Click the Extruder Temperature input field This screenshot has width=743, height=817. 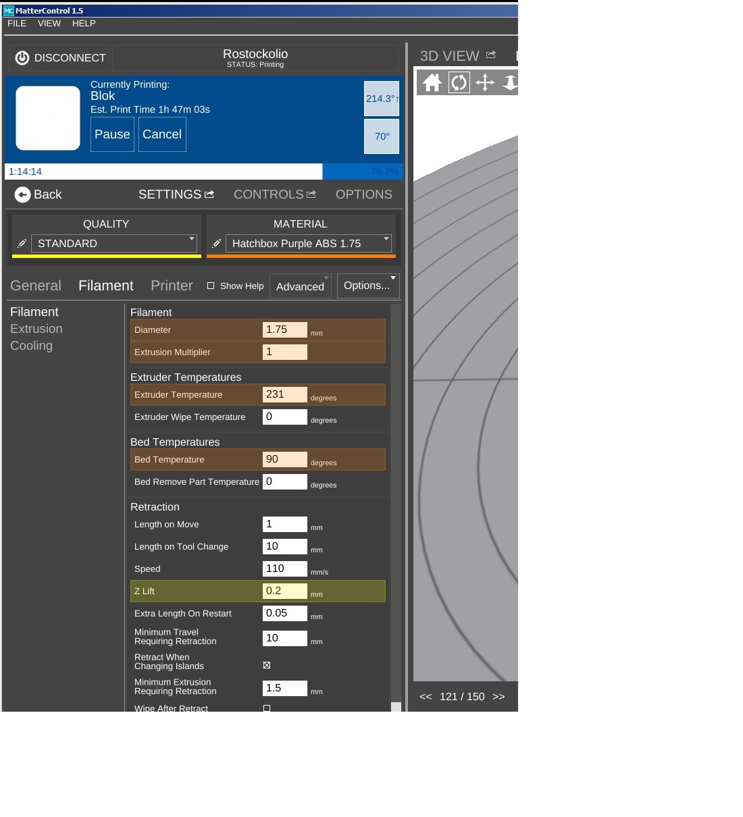(284, 395)
